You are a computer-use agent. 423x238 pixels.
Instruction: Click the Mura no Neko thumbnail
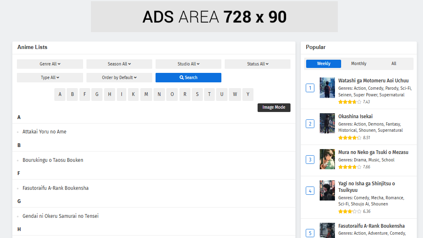[327, 159]
